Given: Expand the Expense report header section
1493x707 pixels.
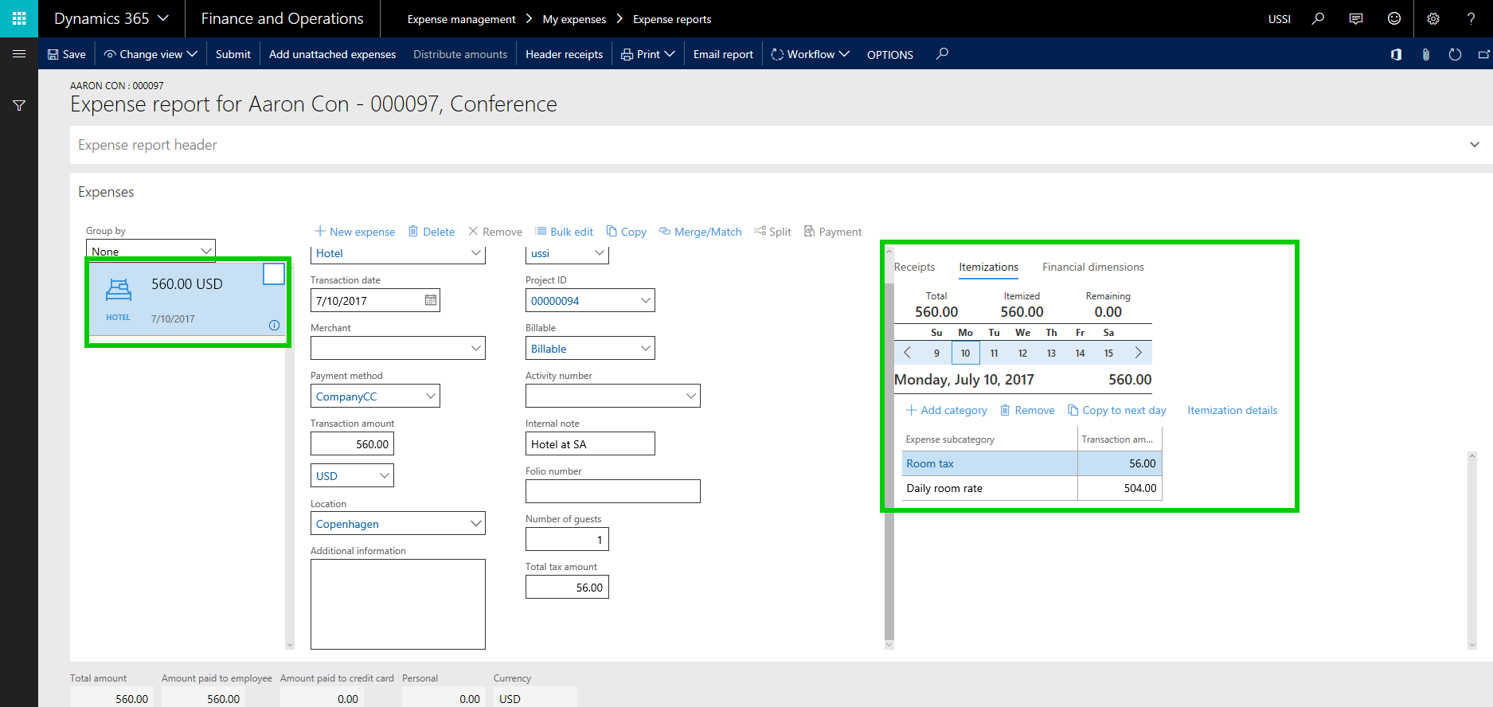Looking at the screenshot, I should 781,145.
